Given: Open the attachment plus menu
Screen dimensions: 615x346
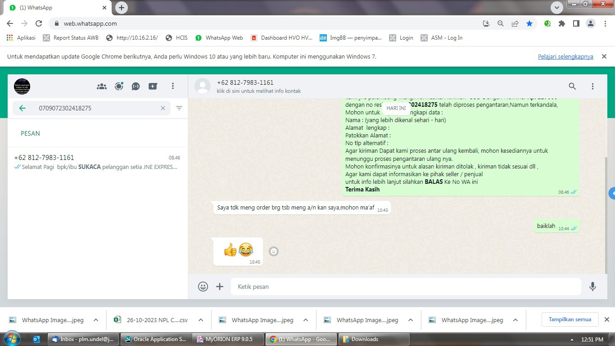Looking at the screenshot, I should click(x=220, y=287).
